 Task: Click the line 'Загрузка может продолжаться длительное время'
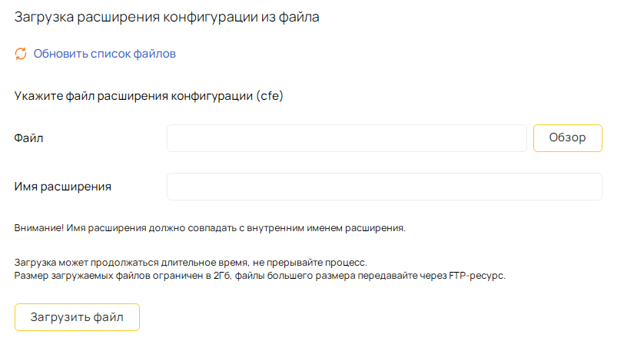pyautogui.click(x=131, y=263)
